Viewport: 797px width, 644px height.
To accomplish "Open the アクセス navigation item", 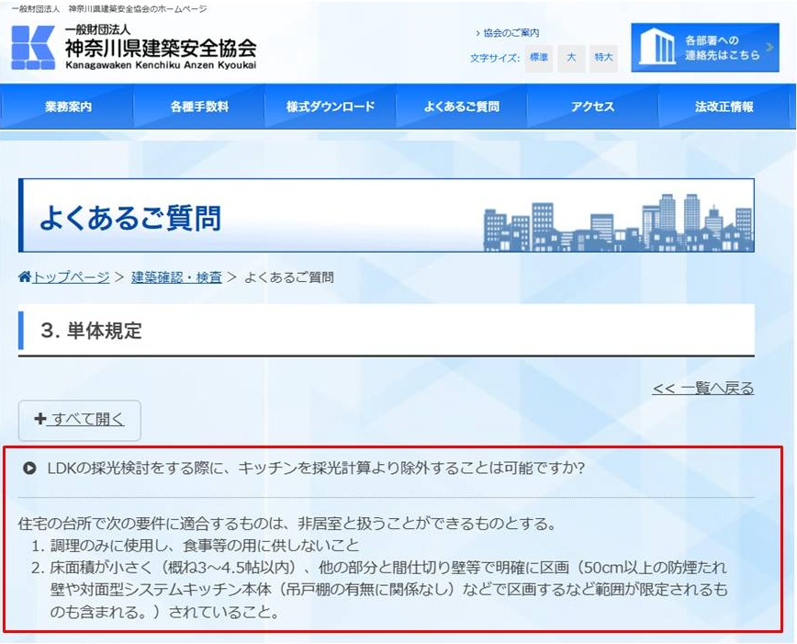I will pos(592,107).
